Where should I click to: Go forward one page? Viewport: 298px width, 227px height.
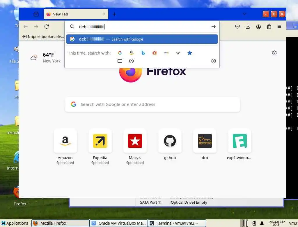(x=36, y=27)
